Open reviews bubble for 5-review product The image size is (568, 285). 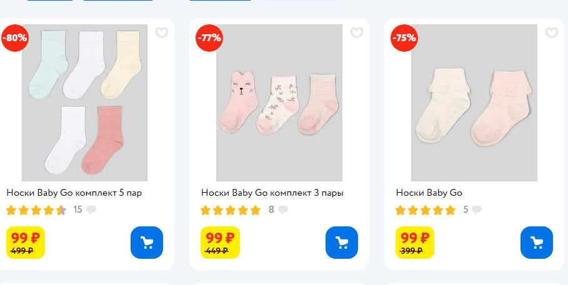477,210
